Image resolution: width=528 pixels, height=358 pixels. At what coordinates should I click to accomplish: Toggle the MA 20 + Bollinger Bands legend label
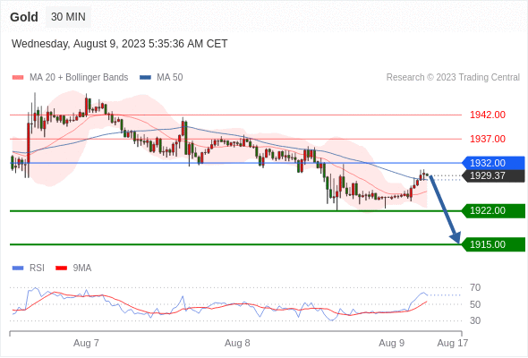pos(79,78)
